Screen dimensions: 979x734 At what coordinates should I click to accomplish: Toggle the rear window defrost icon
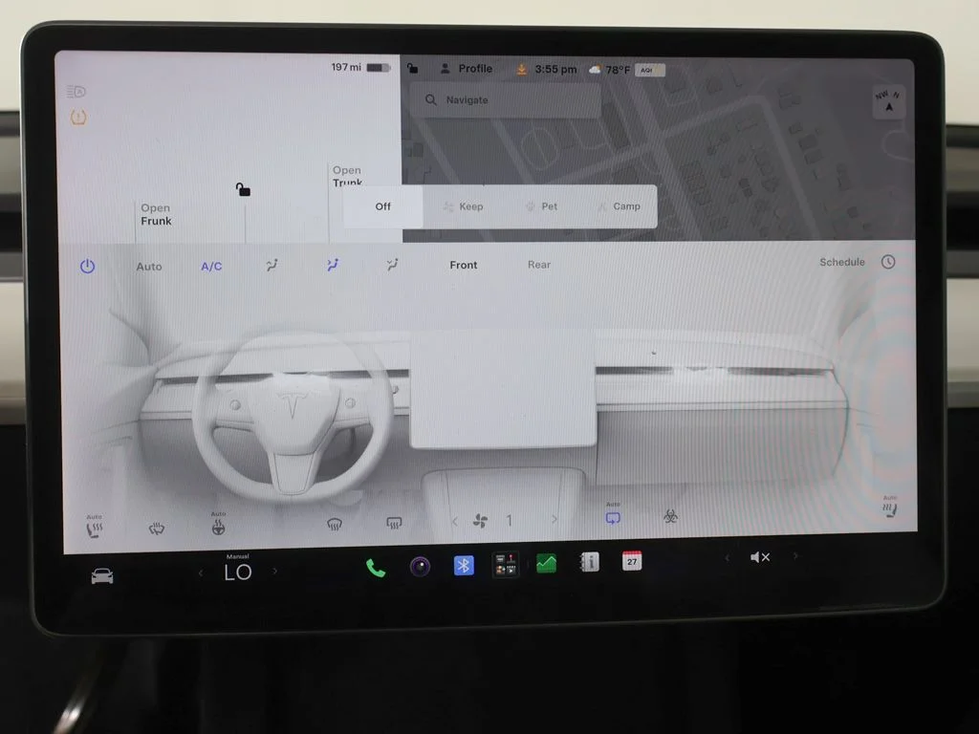[x=394, y=523]
